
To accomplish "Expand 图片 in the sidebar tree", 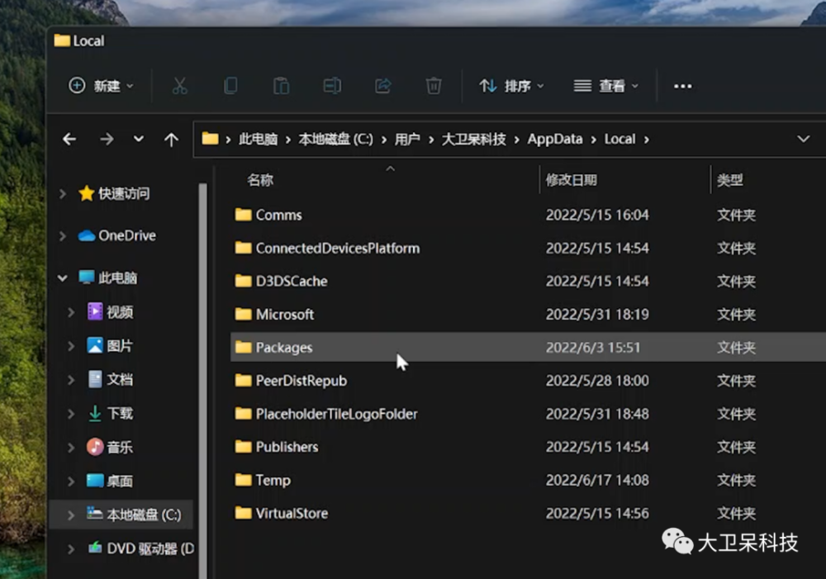I will [71, 345].
